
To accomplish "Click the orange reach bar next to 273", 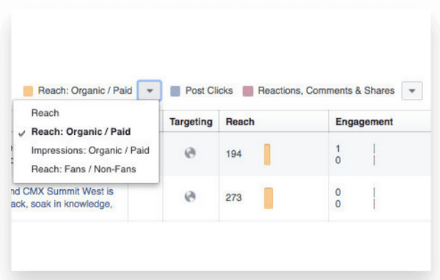I will click(x=268, y=198).
